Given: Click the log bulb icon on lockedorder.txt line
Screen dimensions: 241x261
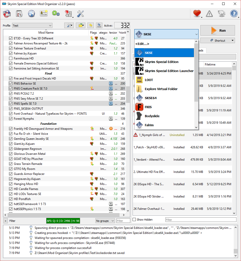Looking at the screenshot, I should 31,253.
